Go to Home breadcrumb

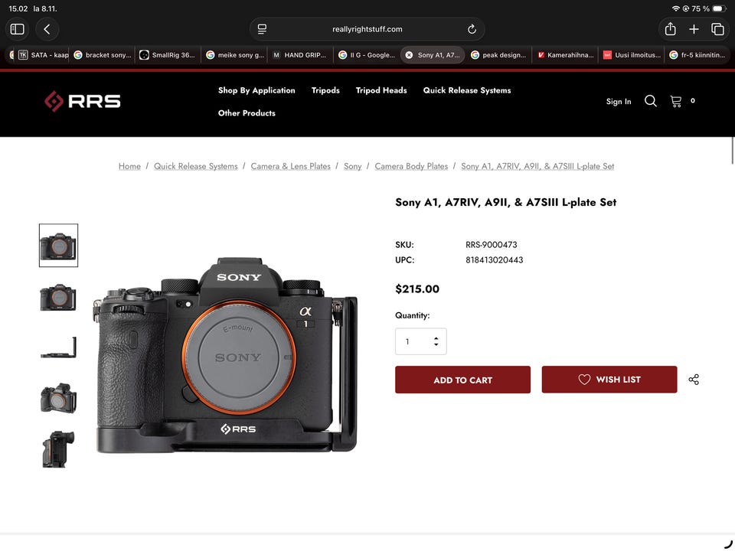click(129, 166)
